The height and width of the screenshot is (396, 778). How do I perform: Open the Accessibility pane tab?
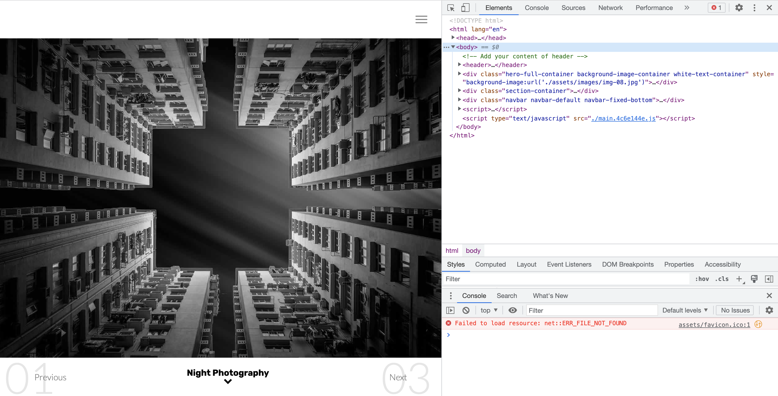722,264
